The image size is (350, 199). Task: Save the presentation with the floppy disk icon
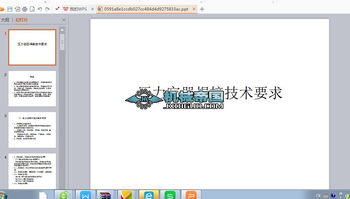coord(10,9)
